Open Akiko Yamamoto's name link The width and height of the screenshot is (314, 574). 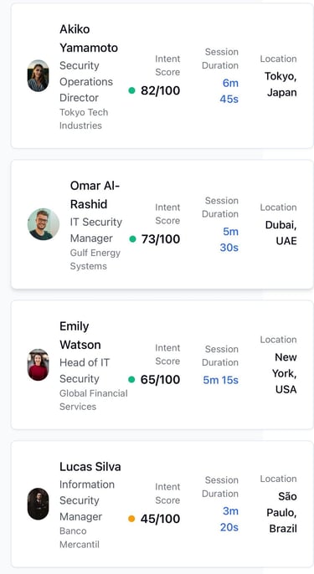pyautogui.click(x=89, y=38)
